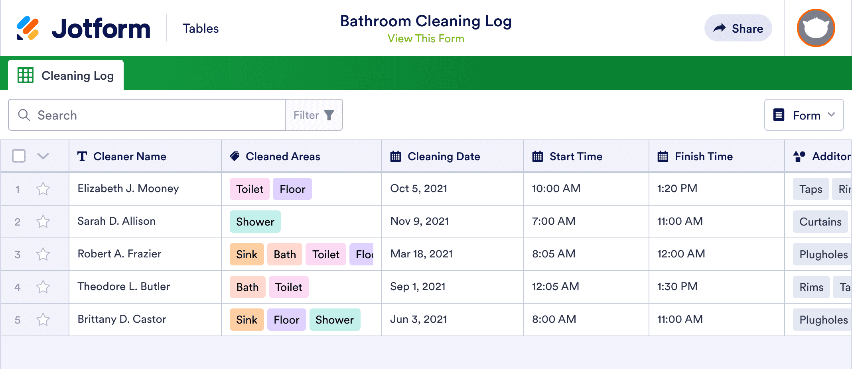Click the search magnifier icon
The height and width of the screenshot is (369, 852).
[x=24, y=115]
